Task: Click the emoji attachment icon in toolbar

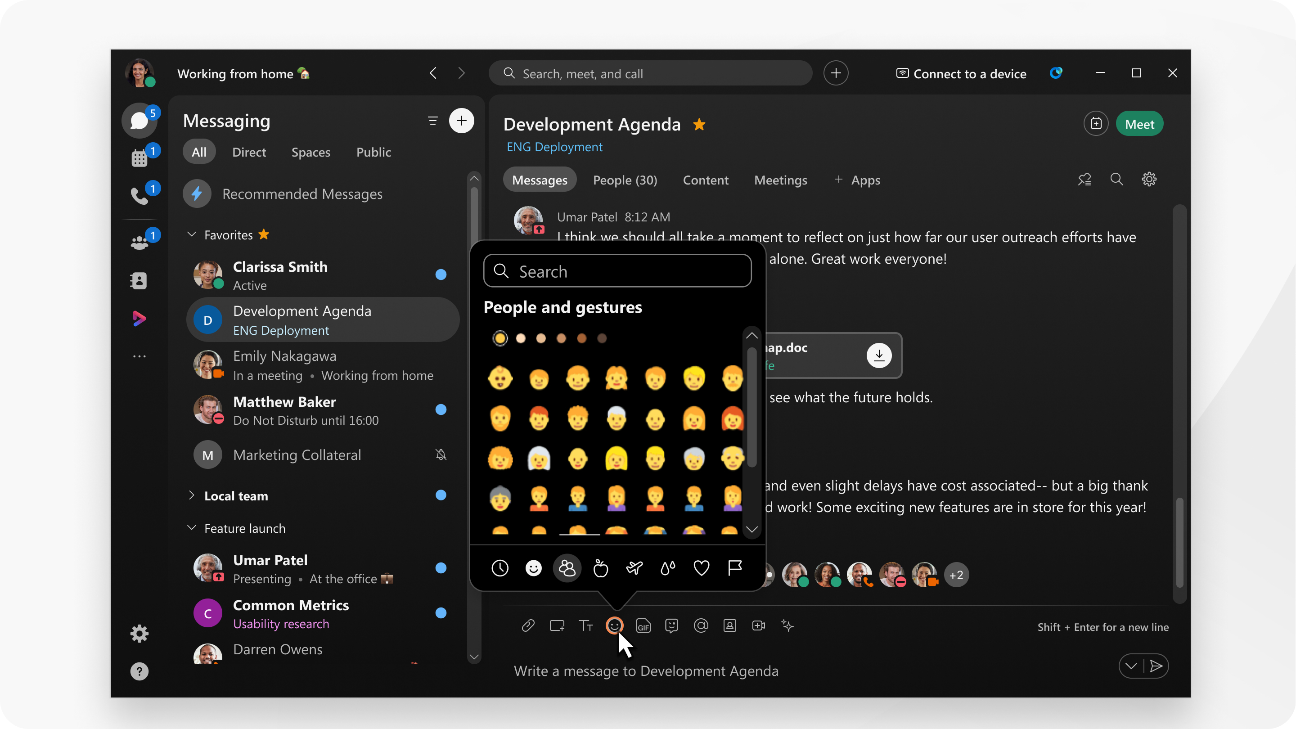Action: pos(615,626)
